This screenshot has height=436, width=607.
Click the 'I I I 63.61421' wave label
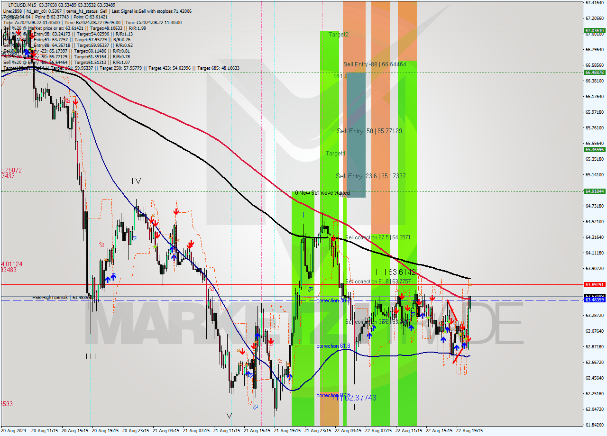pyautogui.click(x=397, y=272)
